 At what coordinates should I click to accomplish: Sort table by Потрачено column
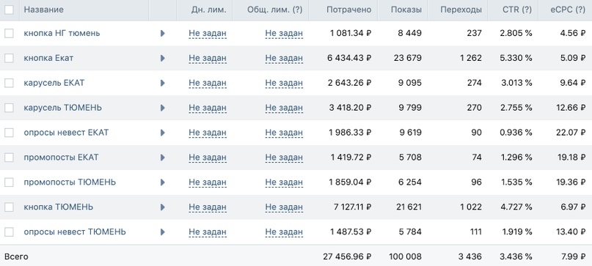(x=349, y=10)
